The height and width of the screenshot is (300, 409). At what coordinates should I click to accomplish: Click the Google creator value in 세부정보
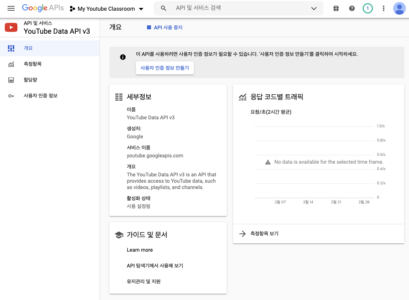[135, 137]
